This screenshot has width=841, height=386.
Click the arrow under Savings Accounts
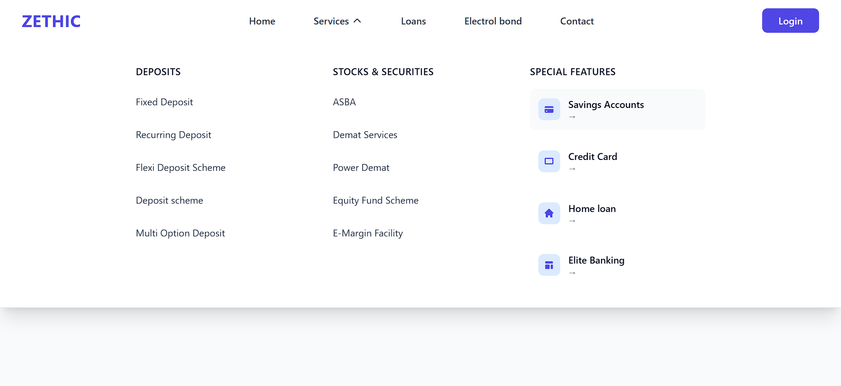coord(572,117)
